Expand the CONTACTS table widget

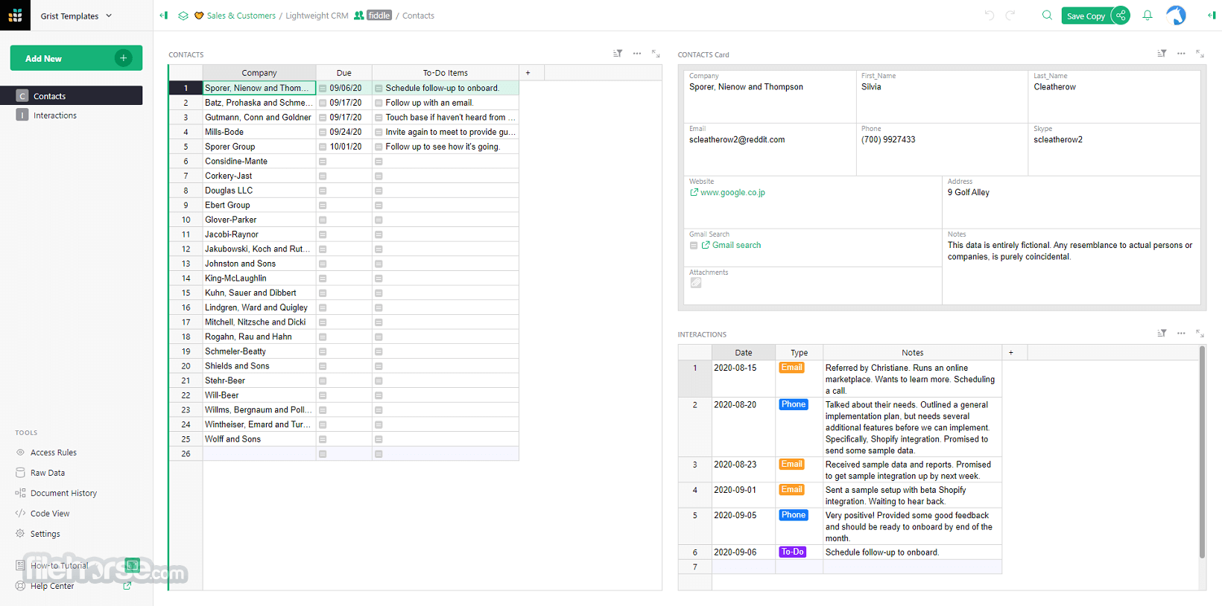coord(656,54)
